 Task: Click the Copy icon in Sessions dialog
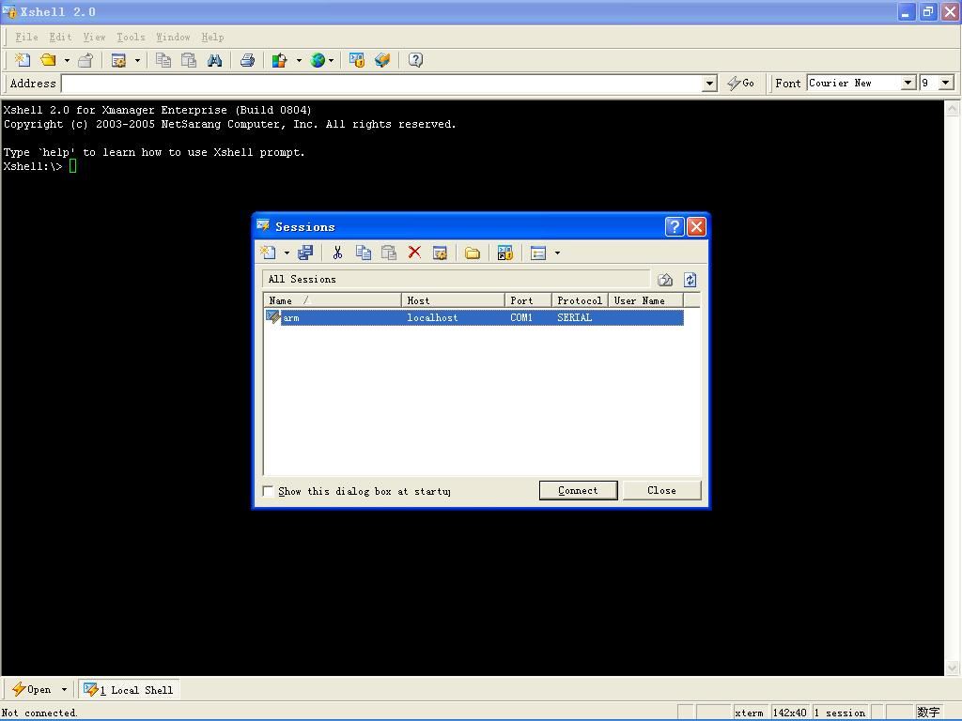pyautogui.click(x=364, y=253)
